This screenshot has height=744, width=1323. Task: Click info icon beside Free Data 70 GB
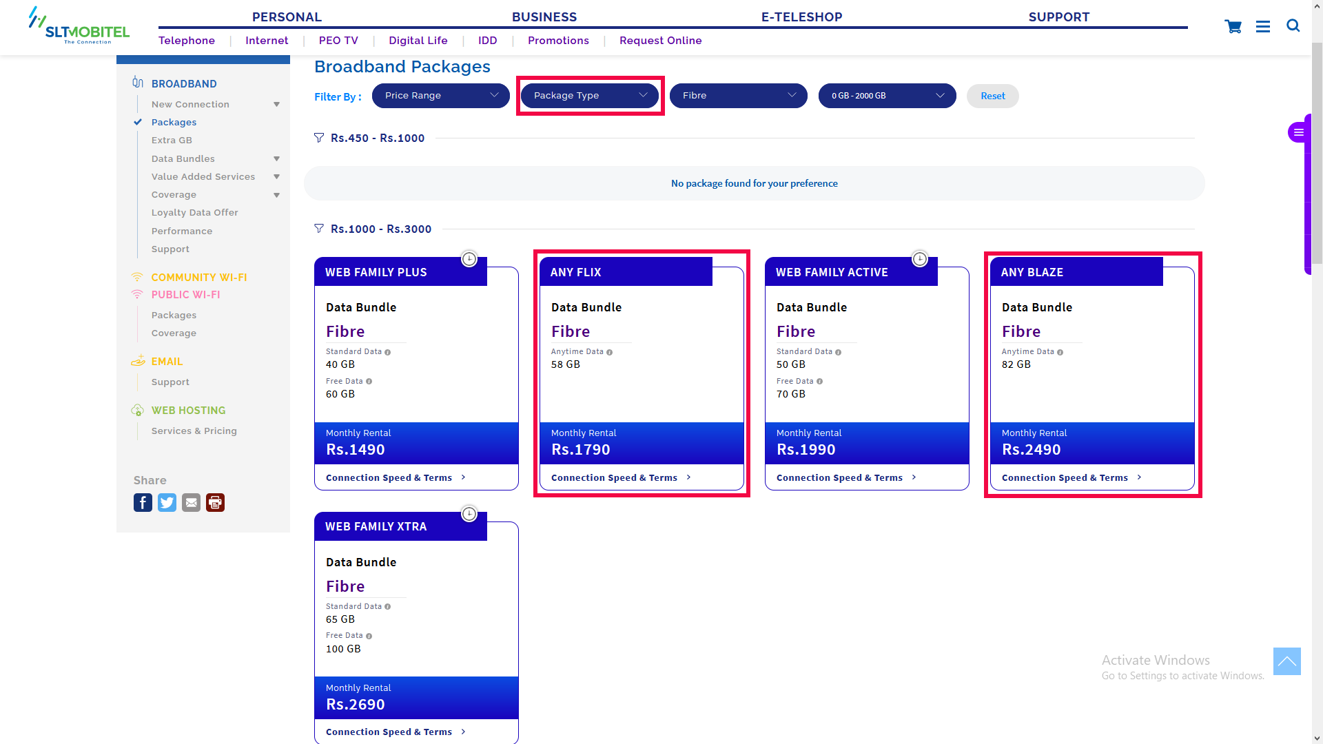click(x=819, y=382)
